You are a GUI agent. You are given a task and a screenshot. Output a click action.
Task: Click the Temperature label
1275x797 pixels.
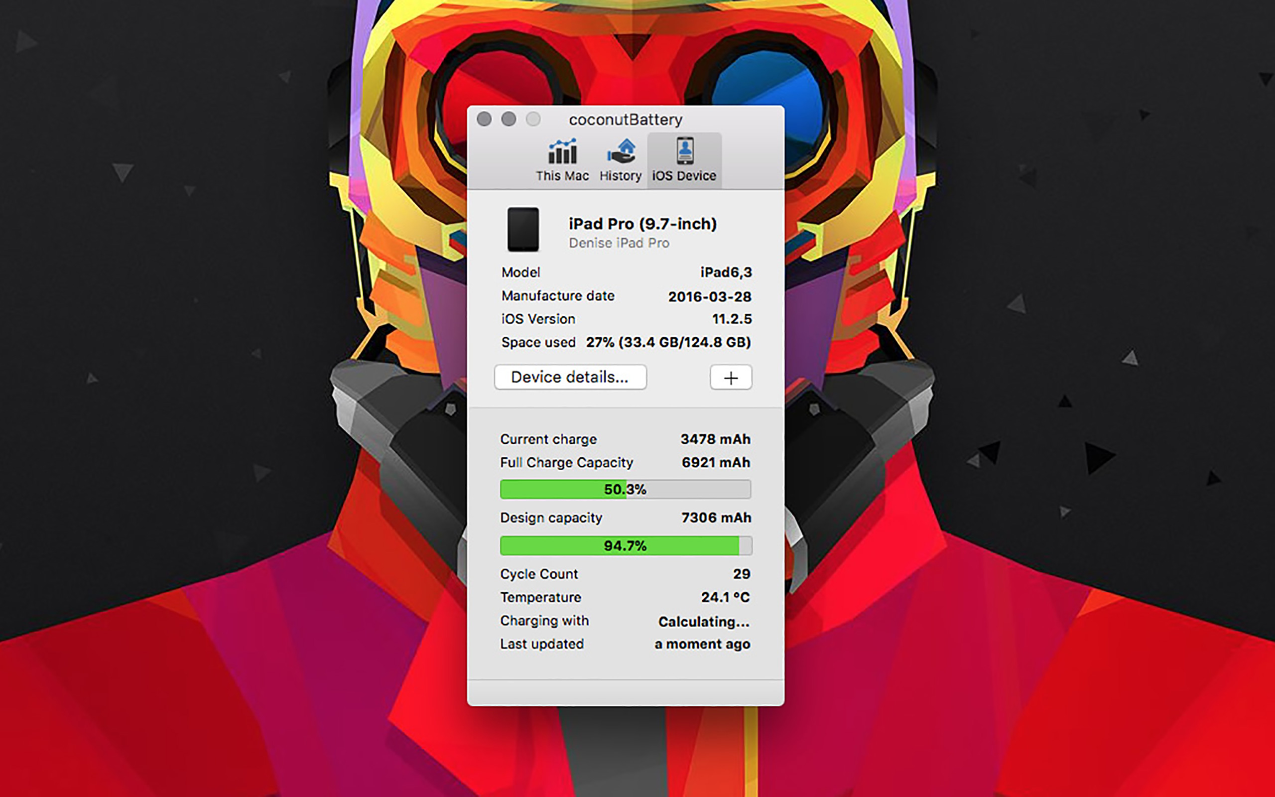(540, 597)
